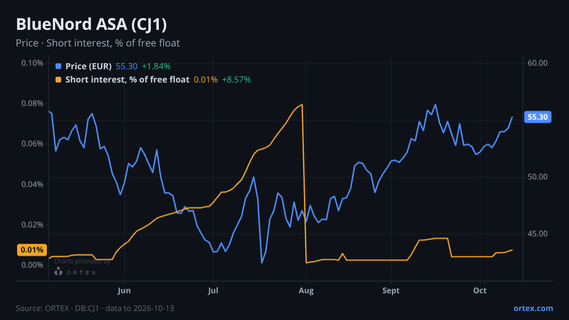Click the orange 0.01% axis tag
Screen dimensions: 569x320
click(32, 250)
